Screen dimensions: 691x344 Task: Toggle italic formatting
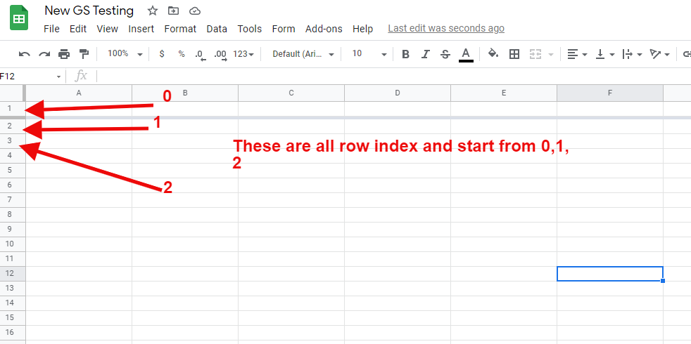point(425,54)
